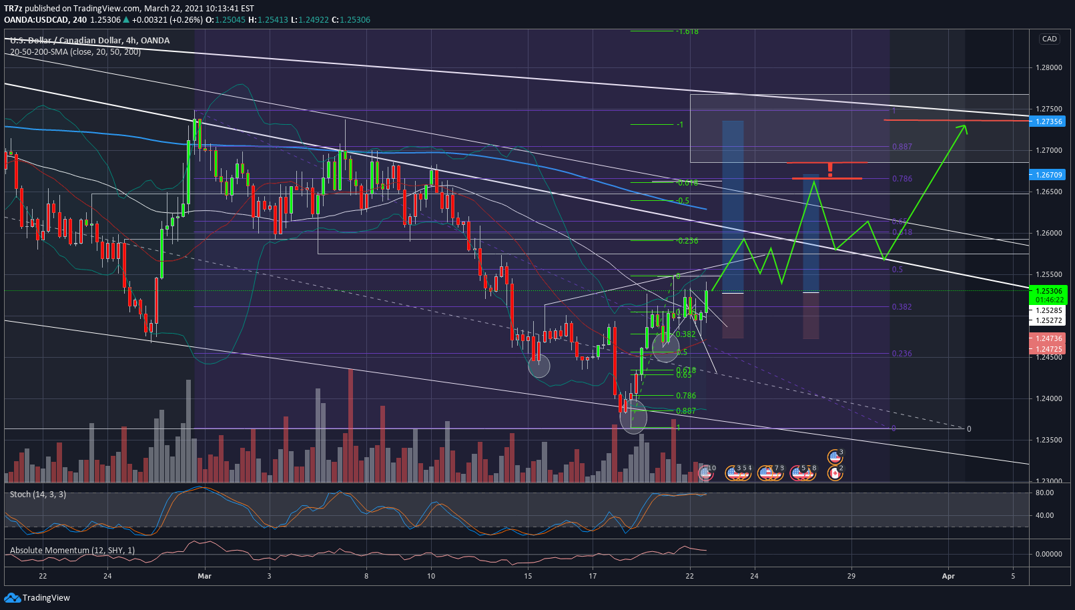The image size is (1075, 610).
Task: Click the 1.25272 price tag
Action: (x=1049, y=320)
